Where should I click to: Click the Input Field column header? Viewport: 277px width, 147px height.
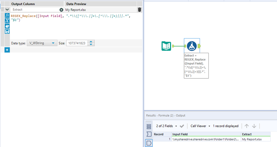[x=206, y=134]
